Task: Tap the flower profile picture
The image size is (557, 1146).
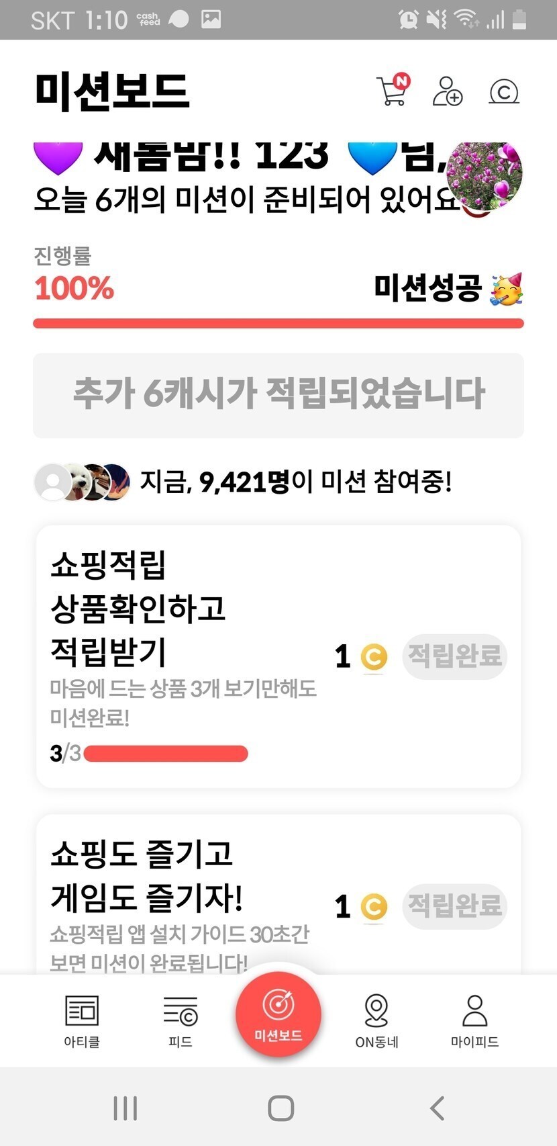Action: (485, 174)
